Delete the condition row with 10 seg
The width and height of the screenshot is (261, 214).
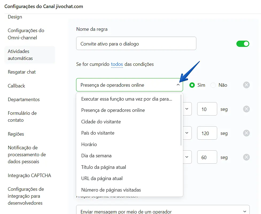click(246, 109)
